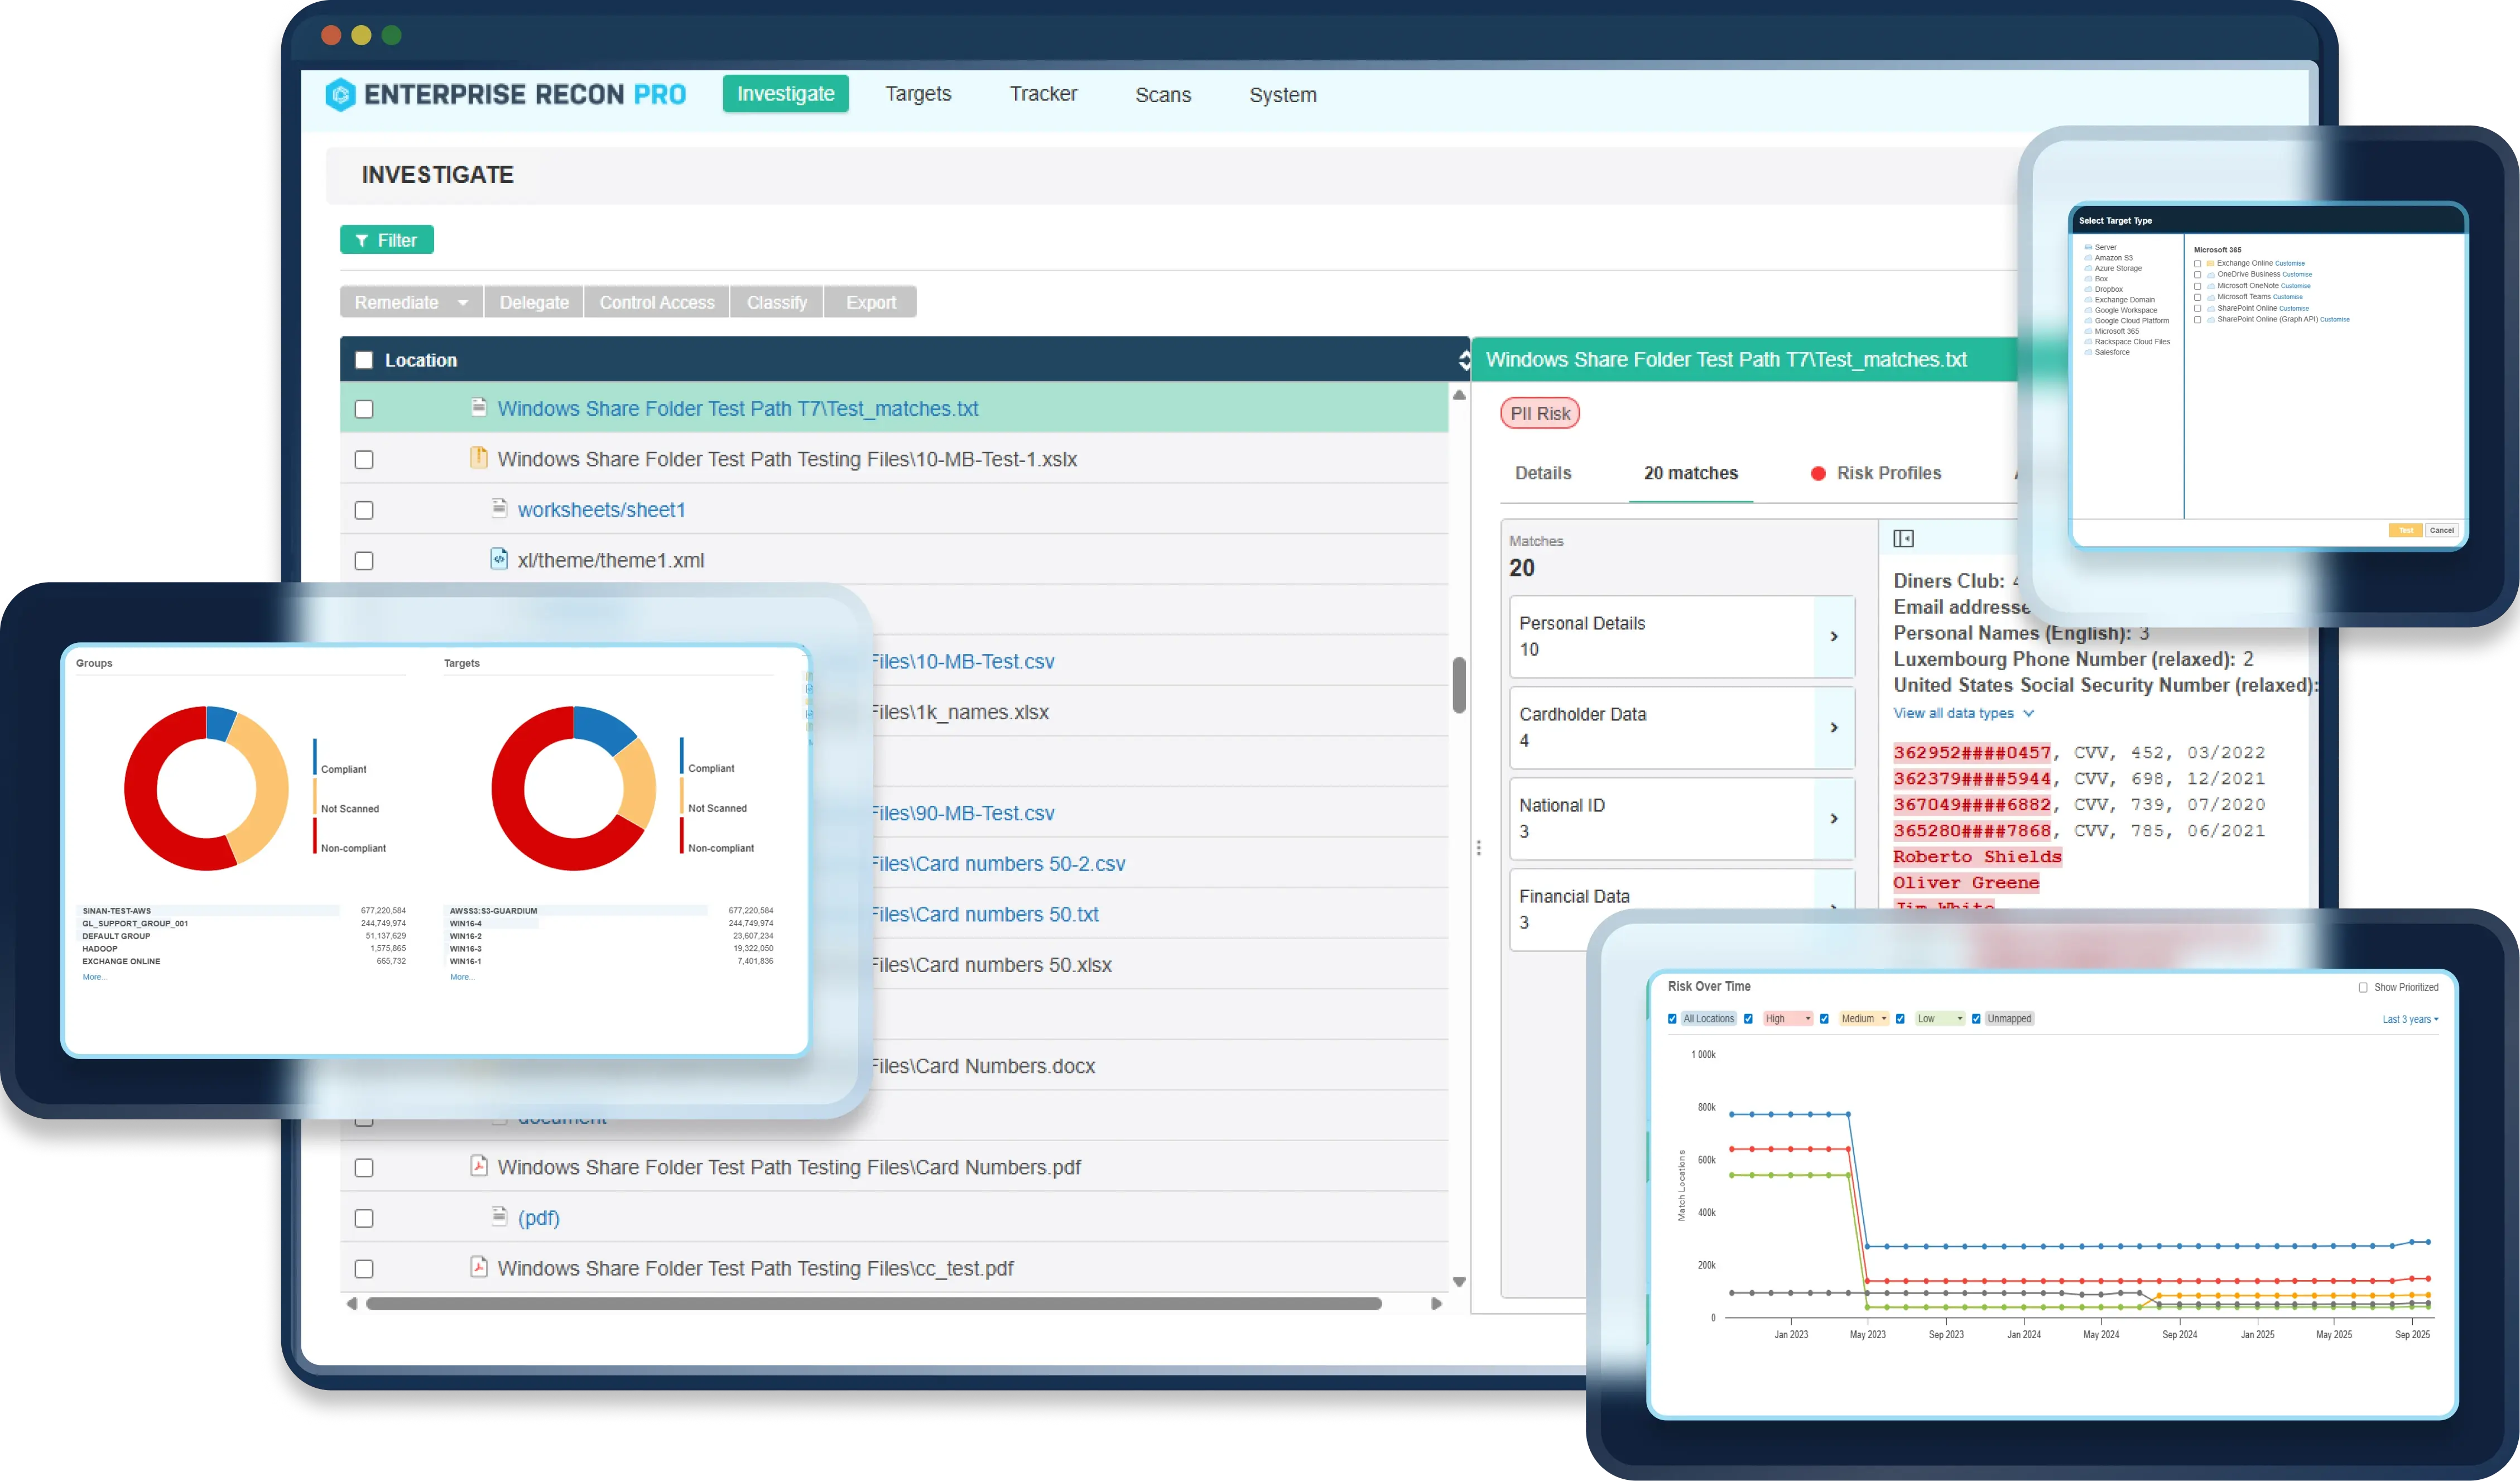Image resolution: width=2520 pixels, height=1481 pixels.
Task: Open the Last 3 years range dropdown
Action: (x=2410, y=1019)
